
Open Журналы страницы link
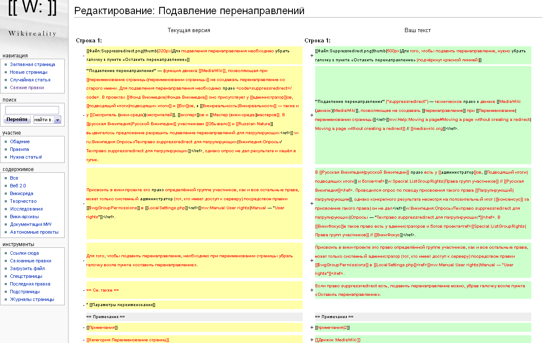pos(32,299)
